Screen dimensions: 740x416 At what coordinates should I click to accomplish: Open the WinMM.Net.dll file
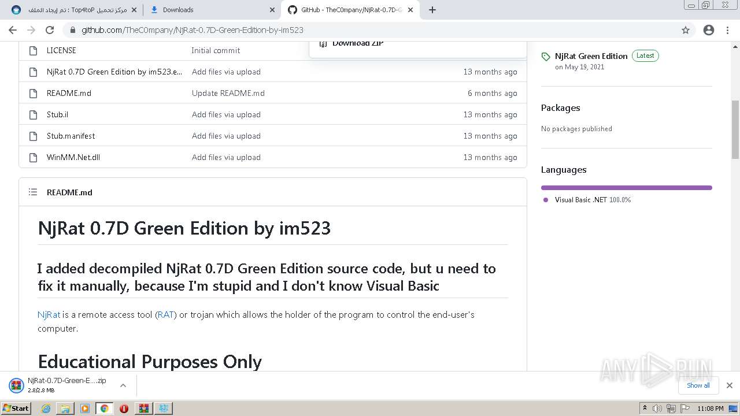click(73, 157)
